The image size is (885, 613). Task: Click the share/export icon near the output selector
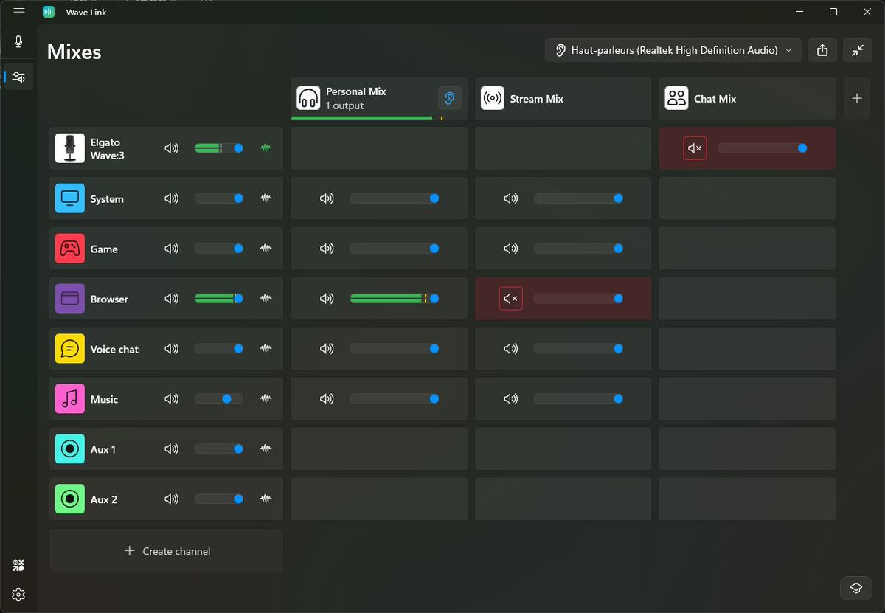pos(822,50)
